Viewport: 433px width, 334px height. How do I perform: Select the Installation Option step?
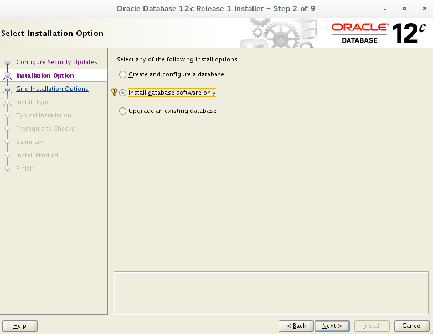[x=45, y=75]
